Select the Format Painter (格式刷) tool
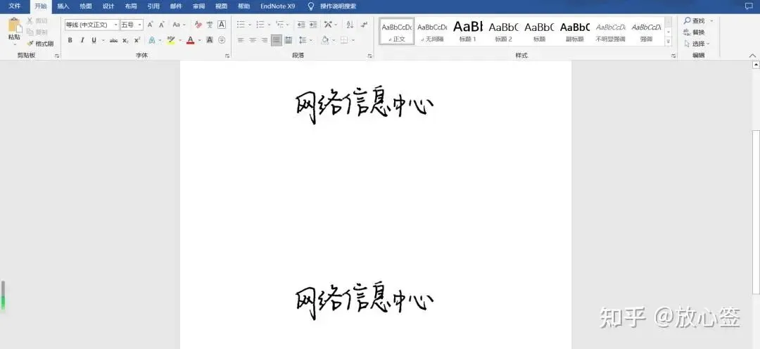Screen dimensions: 760x349 coord(40,44)
